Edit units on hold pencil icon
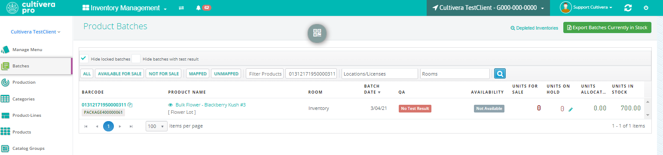The height and width of the screenshot is (155, 663). pos(571,109)
